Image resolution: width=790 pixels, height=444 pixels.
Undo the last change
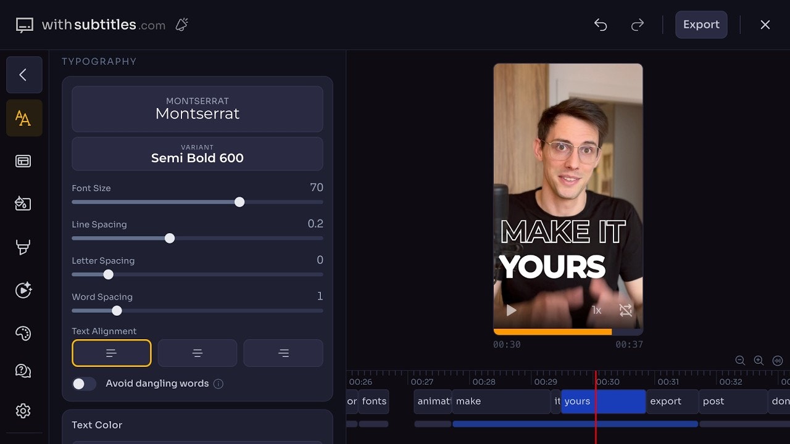(x=601, y=25)
